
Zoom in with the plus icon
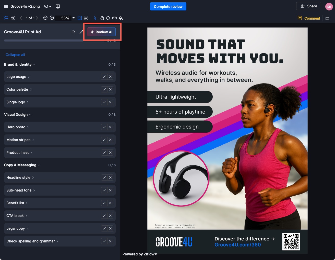click(52, 18)
